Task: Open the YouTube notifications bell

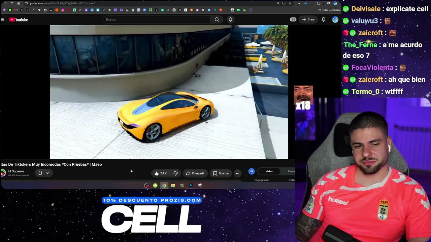Action: click(x=323, y=19)
